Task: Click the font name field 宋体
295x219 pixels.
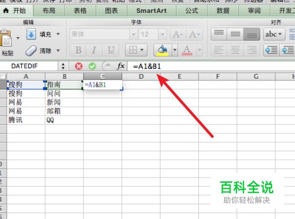Action: click(100, 35)
